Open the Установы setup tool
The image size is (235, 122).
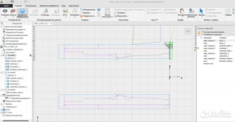click(x=46, y=12)
